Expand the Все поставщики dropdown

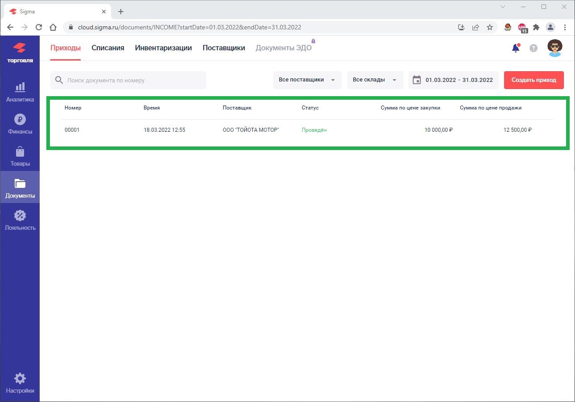click(307, 80)
